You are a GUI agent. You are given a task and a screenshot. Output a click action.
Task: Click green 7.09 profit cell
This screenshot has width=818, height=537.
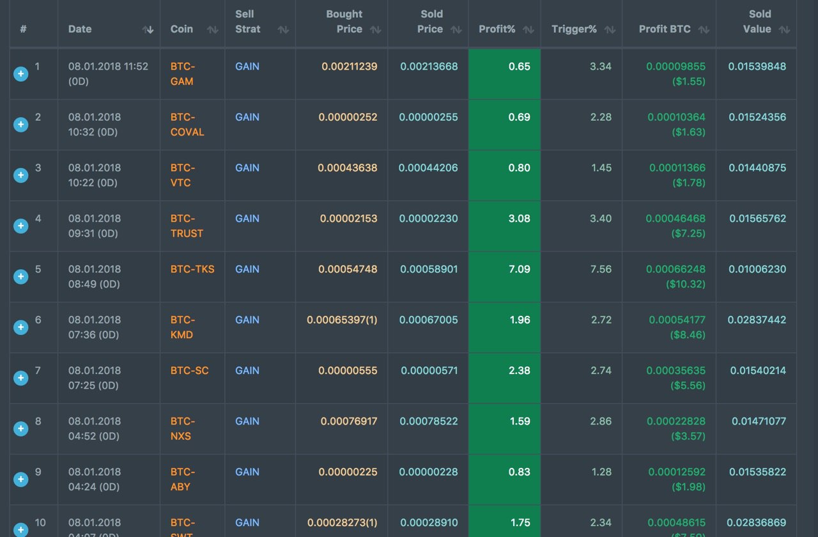pyautogui.click(x=504, y=276)
